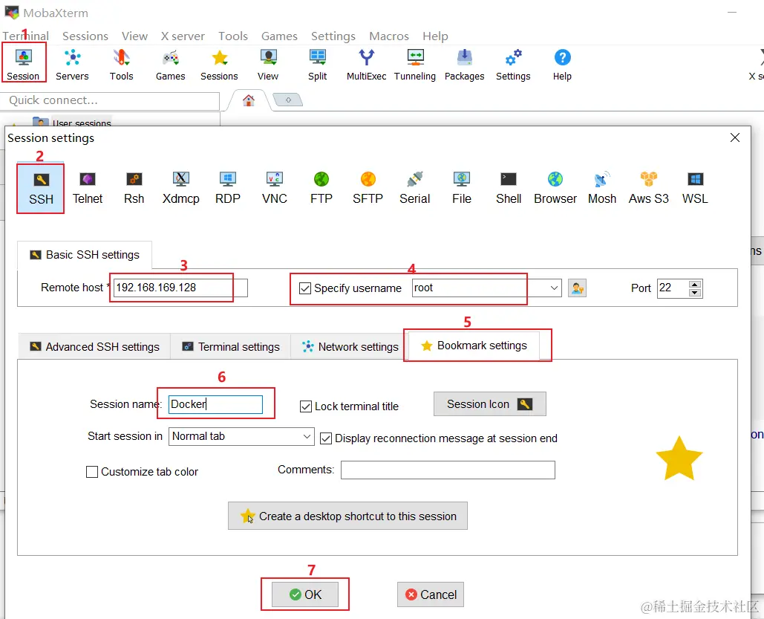The height and width of the screenshot is (619, 764).
Task: Select the Shell session type
Action: pyautogui.click(x=508, y=188)
